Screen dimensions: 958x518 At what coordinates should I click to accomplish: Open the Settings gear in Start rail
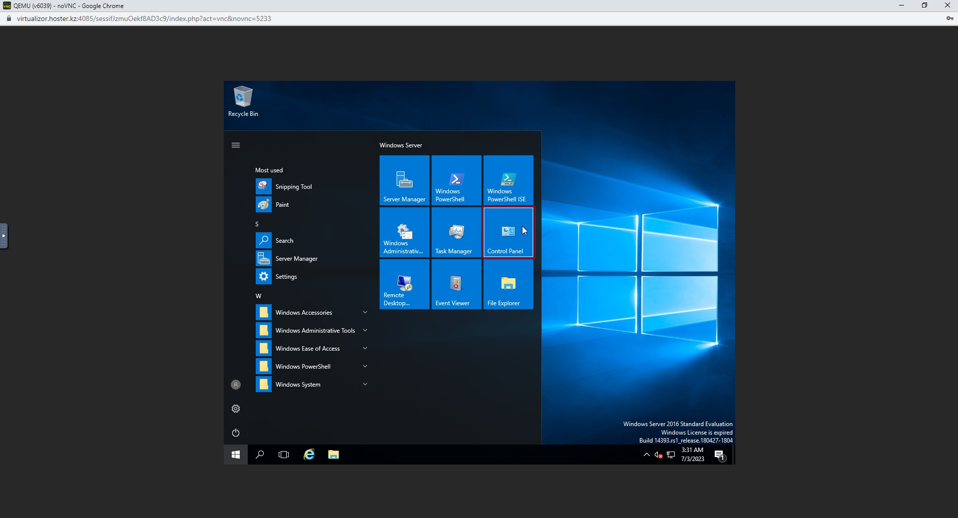point(236,409)
